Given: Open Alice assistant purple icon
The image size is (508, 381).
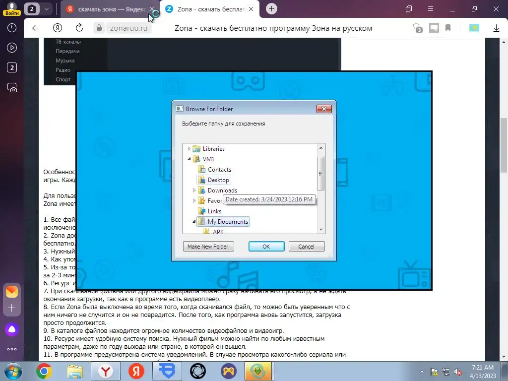Looking at the screenshot, I should 12,329.
